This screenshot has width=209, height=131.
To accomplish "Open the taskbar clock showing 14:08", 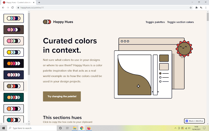I will coord(196,128).
